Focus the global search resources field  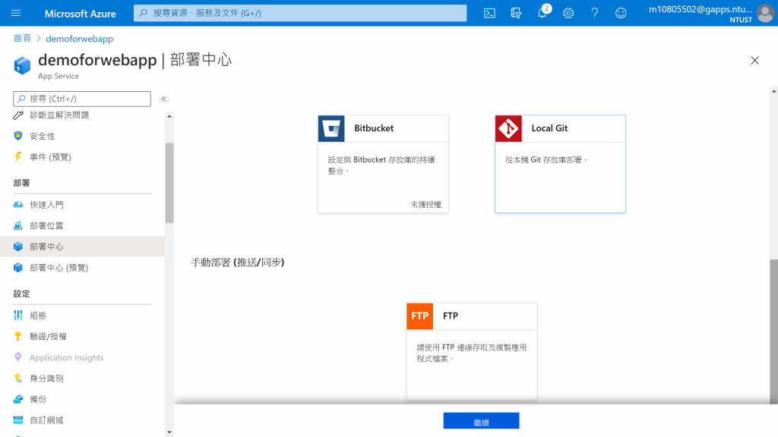300,14
